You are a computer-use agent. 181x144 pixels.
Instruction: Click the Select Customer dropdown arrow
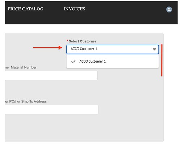tap(155, 49)
